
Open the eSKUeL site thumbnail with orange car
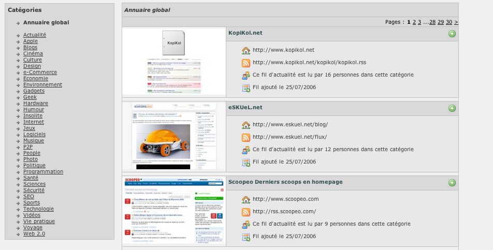tap(174, 136)
